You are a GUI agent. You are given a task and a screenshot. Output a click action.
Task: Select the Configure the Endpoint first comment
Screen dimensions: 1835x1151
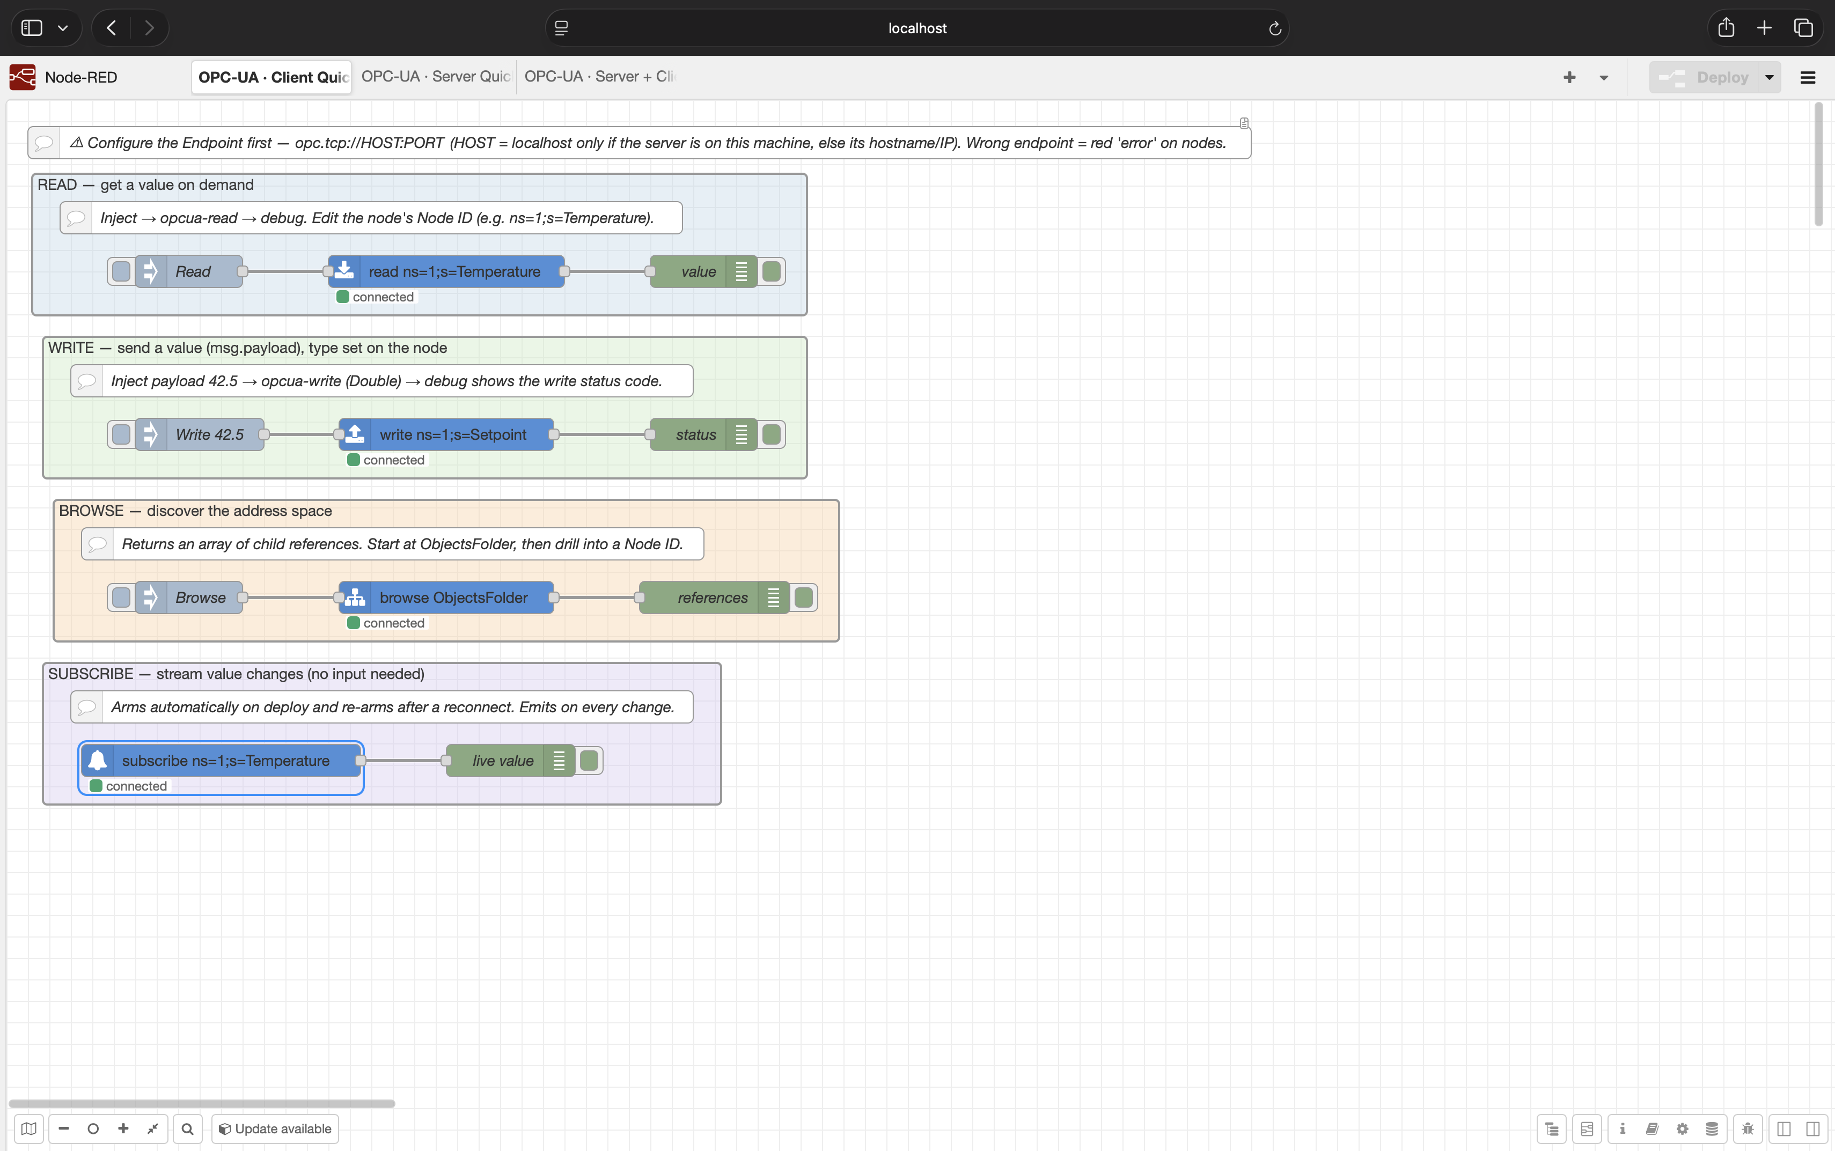coord(639,143)
